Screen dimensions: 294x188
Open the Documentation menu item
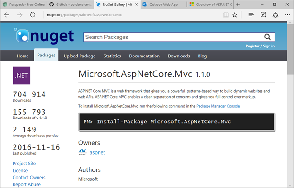click(144, 56)
